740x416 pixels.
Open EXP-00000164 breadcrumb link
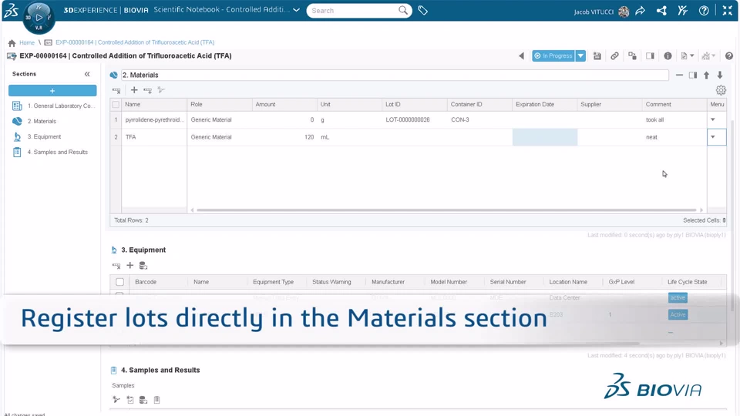135,42
